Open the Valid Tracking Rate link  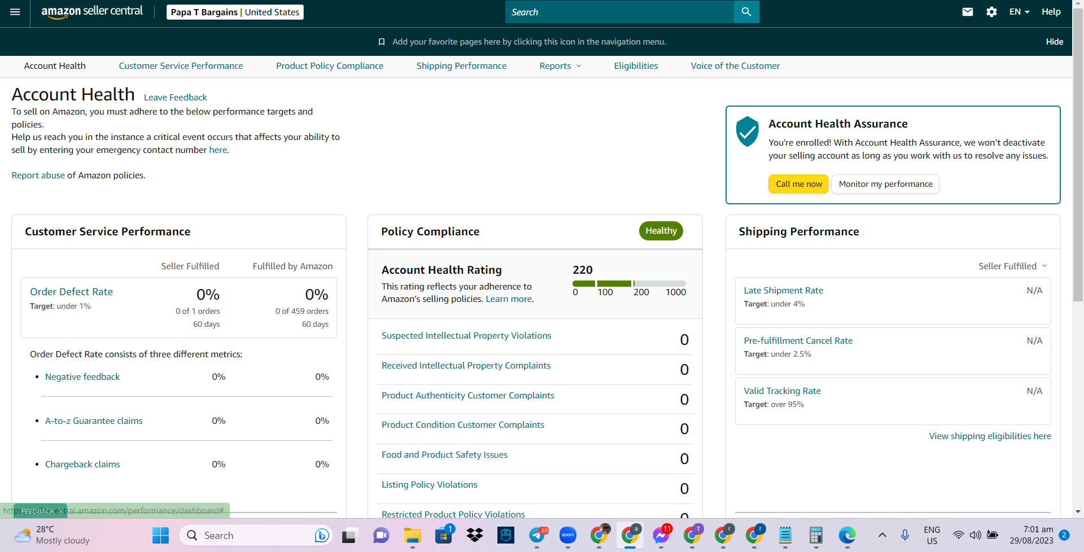click(782, 391)
